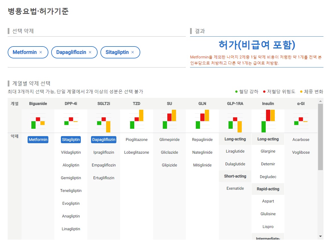Select Pioglitazone from the TZD column
The height and width of the screenshot is (243, 332).
coord(137,139)
